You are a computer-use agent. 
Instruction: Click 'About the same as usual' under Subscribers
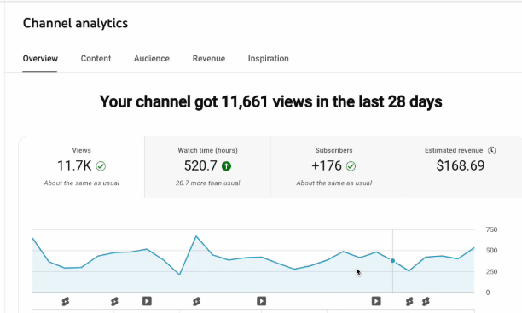333,183
